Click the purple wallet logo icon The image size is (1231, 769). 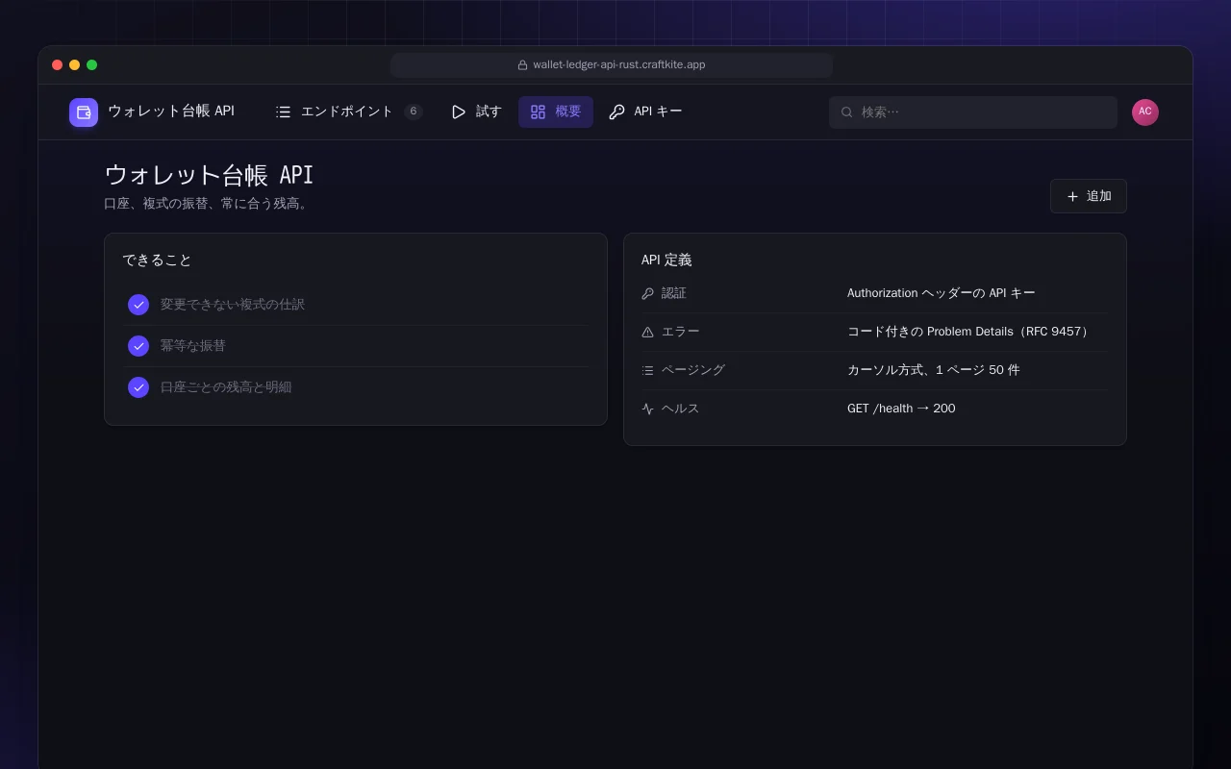click(x=84, y=112)
